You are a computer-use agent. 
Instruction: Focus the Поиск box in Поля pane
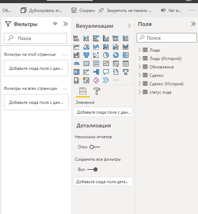167,38
